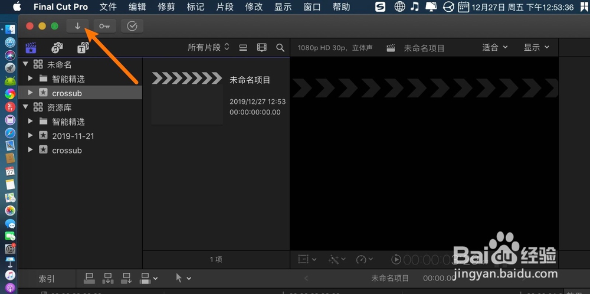Click the globe icon in menu bar
Viewport: 590px width, 294px height.
tap(399, 6)
